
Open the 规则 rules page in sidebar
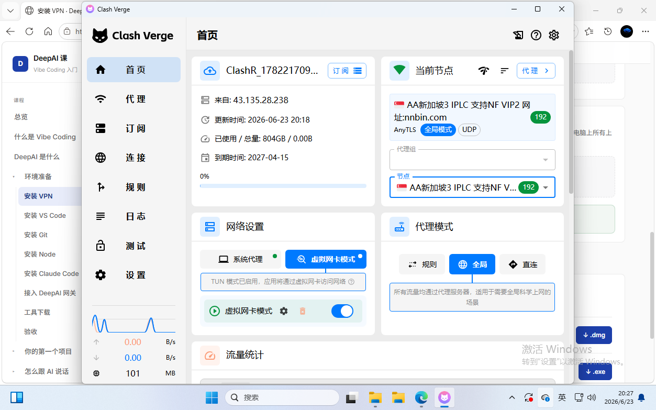click(x=134, y=187)
